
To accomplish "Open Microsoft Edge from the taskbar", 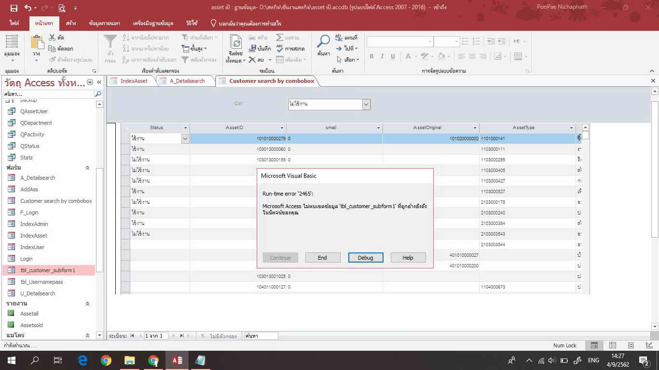I will point(83,360).
